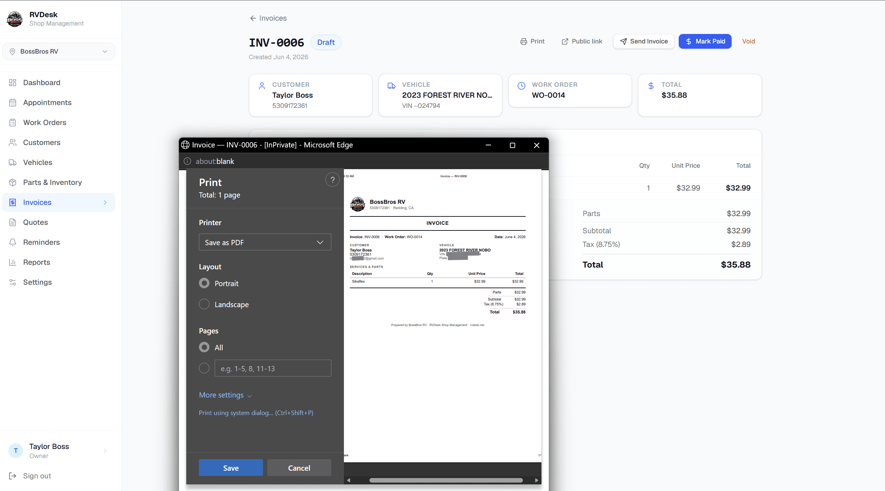This screenshot has width=885, height=491.
Task: Void invoice INV-0006
Action: click(x=748, y=41)
